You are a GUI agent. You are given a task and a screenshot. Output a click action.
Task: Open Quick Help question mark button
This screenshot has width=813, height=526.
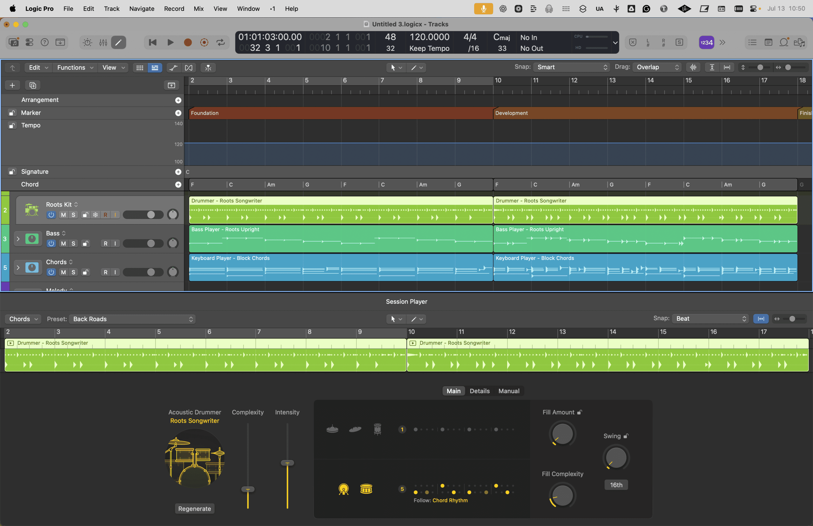pos(45,42)
